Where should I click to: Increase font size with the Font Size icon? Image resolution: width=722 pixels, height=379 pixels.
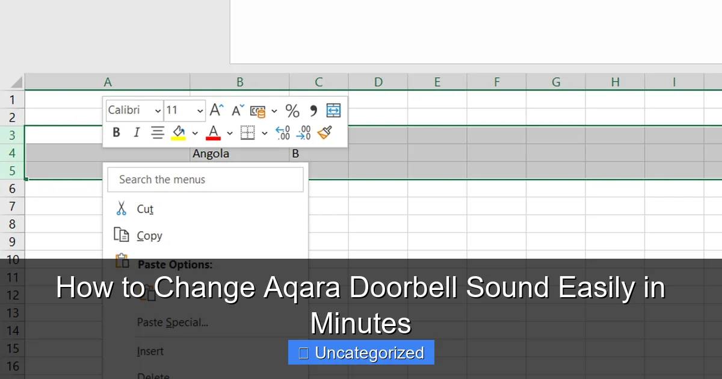215,109
